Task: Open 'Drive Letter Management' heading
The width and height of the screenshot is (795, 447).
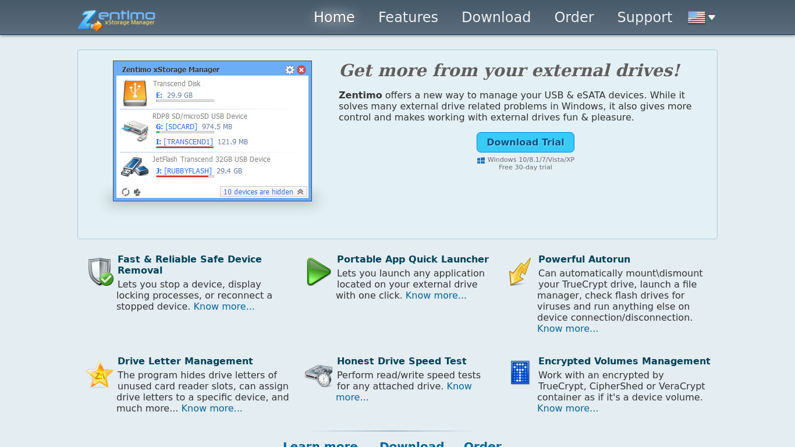Action: click(185, 361)
